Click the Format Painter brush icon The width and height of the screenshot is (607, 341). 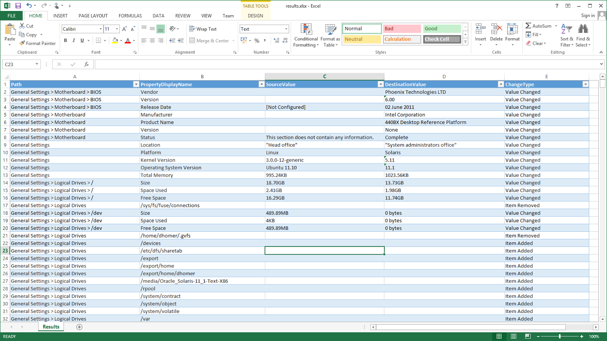(x=22, y=43)
